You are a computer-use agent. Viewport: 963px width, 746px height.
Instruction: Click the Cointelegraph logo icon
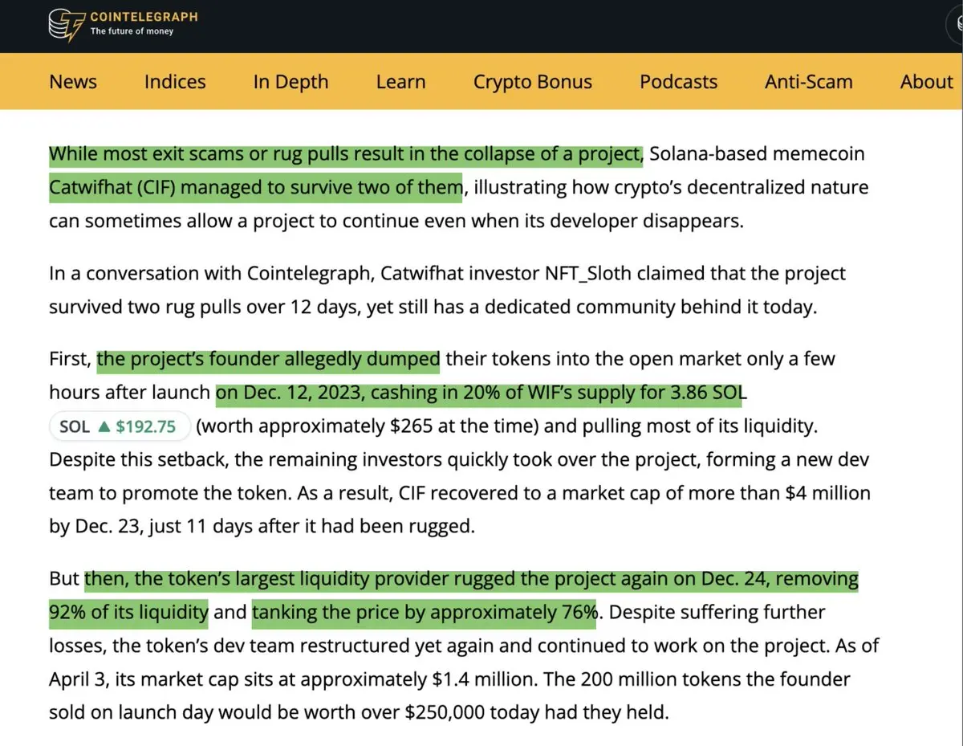click(x=65, y=24)
